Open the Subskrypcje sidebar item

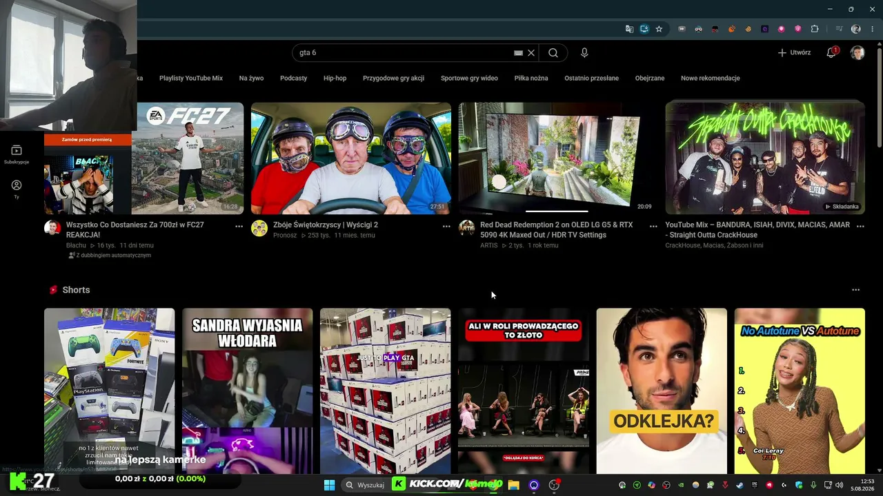[17, 154]
